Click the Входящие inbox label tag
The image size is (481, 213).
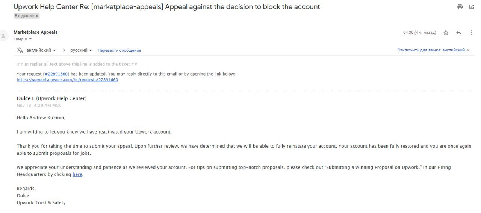24,16
